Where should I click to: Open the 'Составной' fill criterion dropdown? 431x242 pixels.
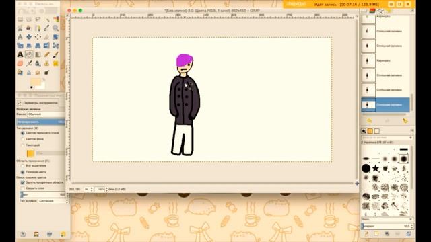53,201
